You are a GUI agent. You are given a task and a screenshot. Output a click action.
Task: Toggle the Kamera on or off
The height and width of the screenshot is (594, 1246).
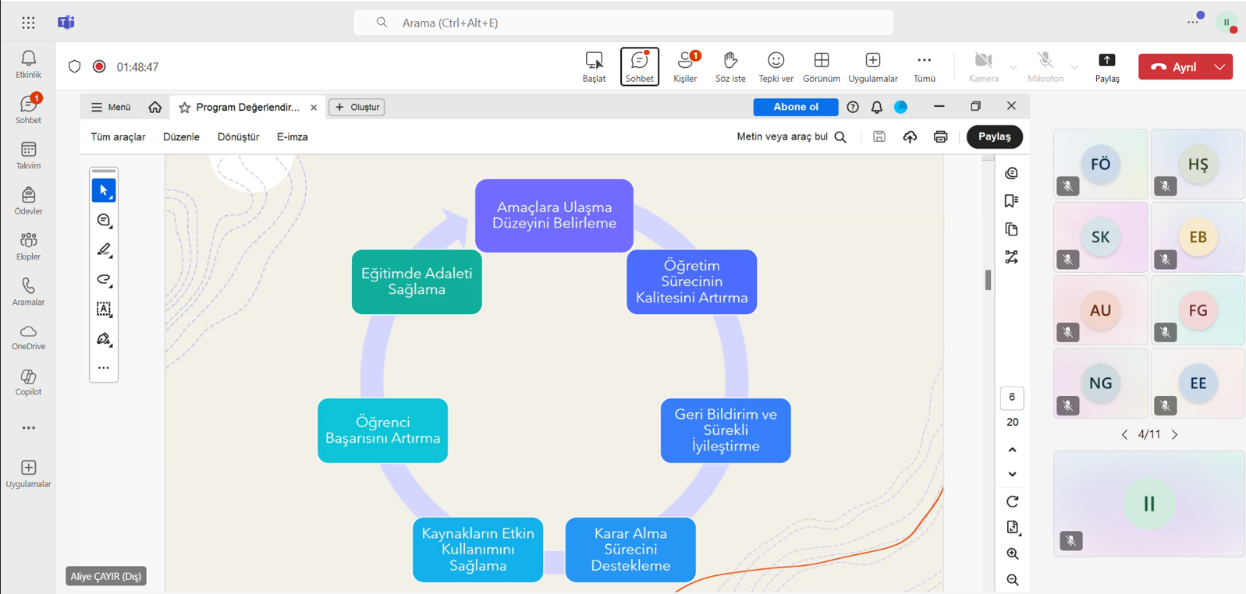pos(983,66)
